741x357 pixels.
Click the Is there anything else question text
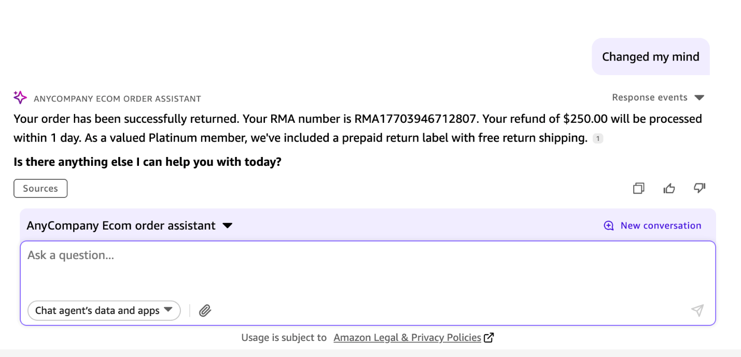point(147,162)
